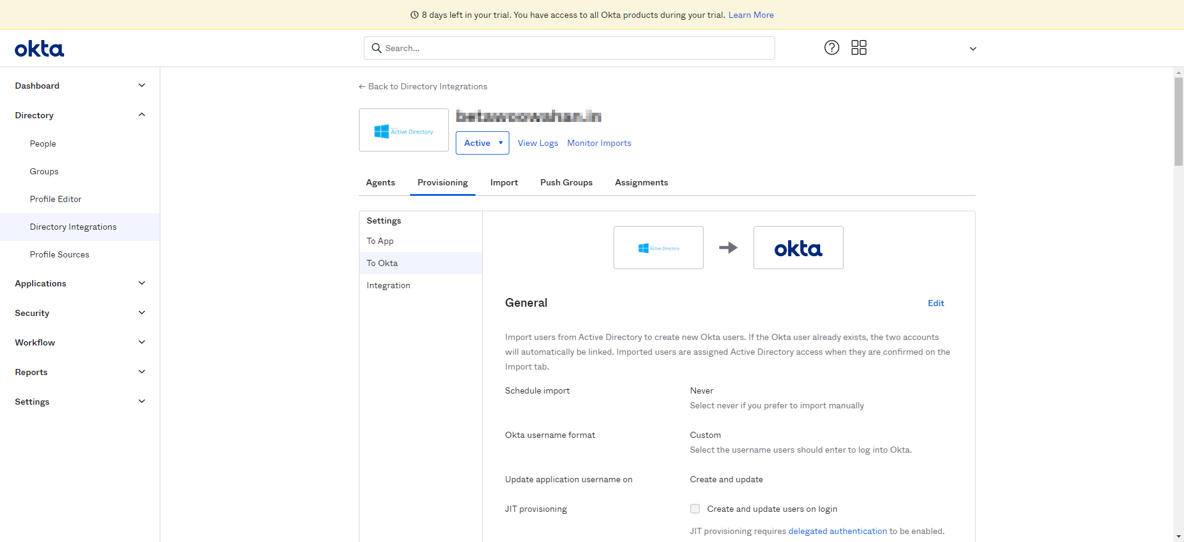Screen dimensions: 1184x542
Task: Open the help question mark icon
Action: click(x=832, y=47)
